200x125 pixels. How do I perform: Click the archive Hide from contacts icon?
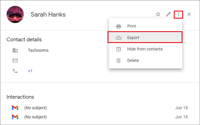(119, 49)
